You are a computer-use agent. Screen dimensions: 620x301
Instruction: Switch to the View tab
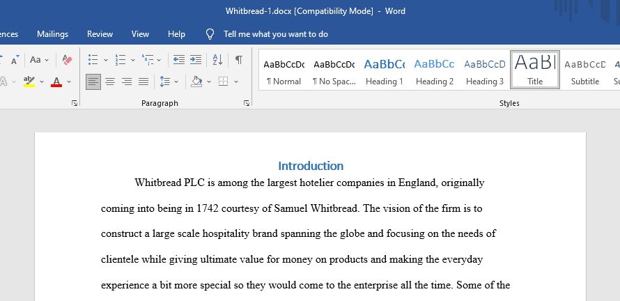(140, 34)
